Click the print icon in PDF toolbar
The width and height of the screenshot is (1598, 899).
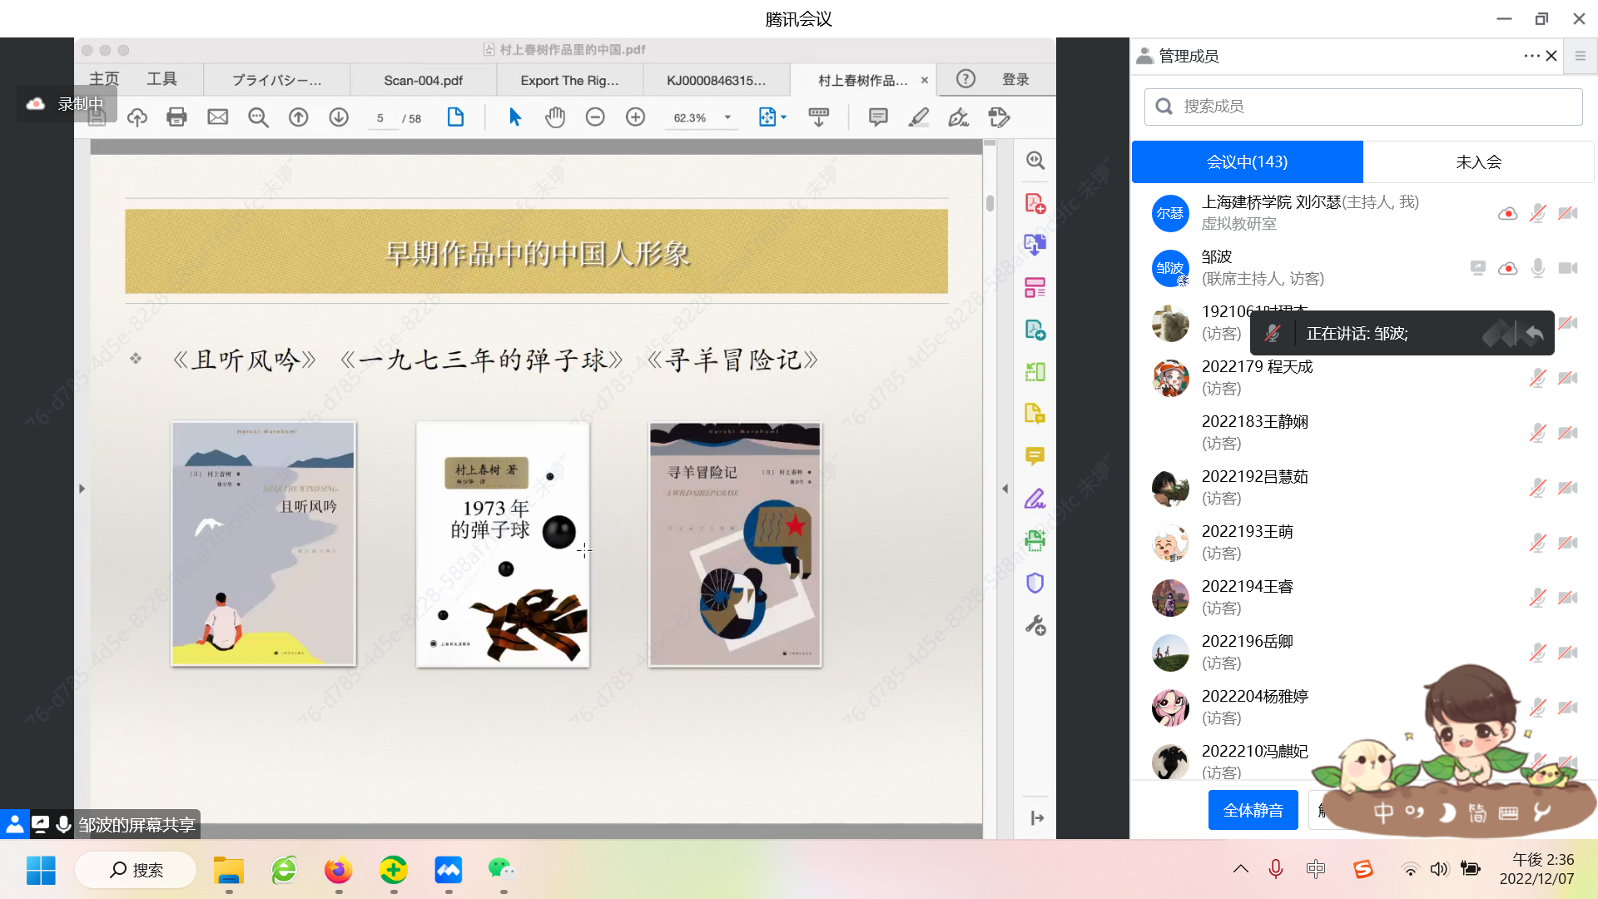pyautogui.click(x=176, y=117)
